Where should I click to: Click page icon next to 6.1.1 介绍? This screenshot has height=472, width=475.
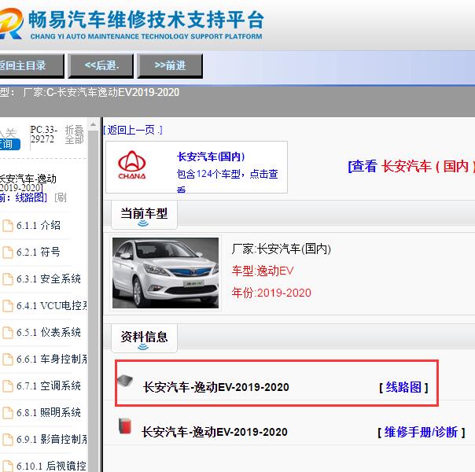tap(8, 226)
